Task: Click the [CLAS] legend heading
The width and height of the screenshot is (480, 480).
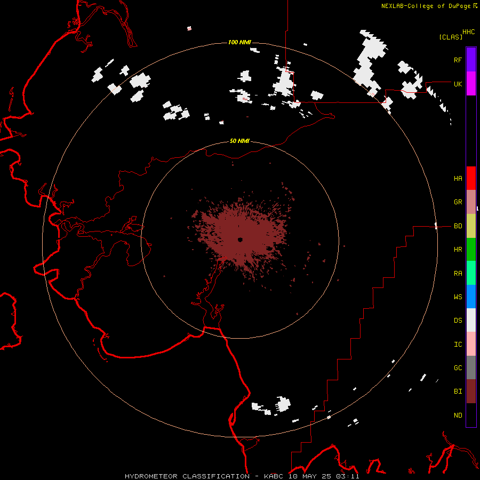Action: (451, 37)
